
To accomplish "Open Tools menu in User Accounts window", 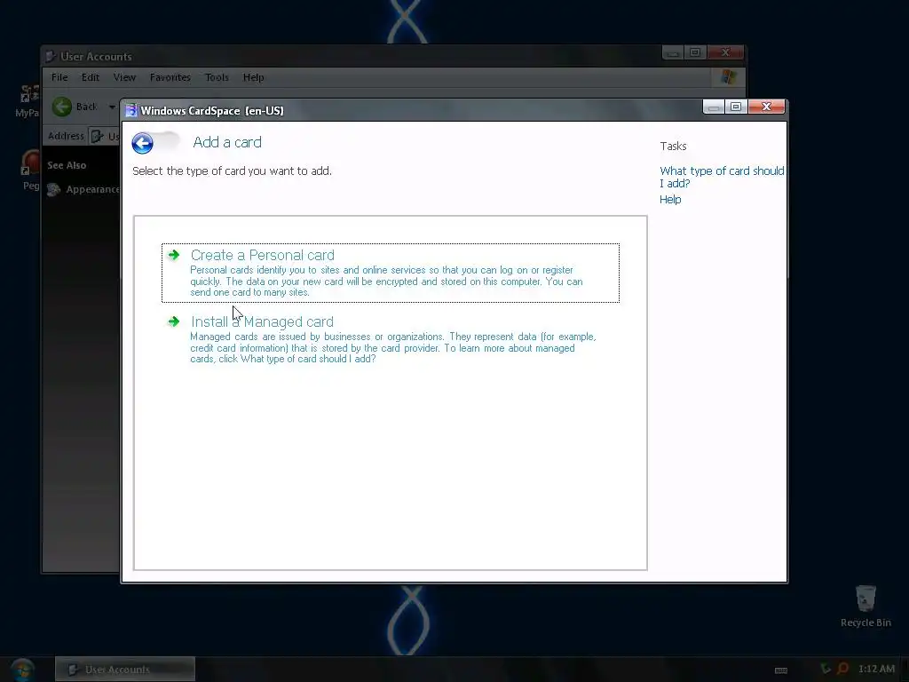I will [x=217, y=77].
